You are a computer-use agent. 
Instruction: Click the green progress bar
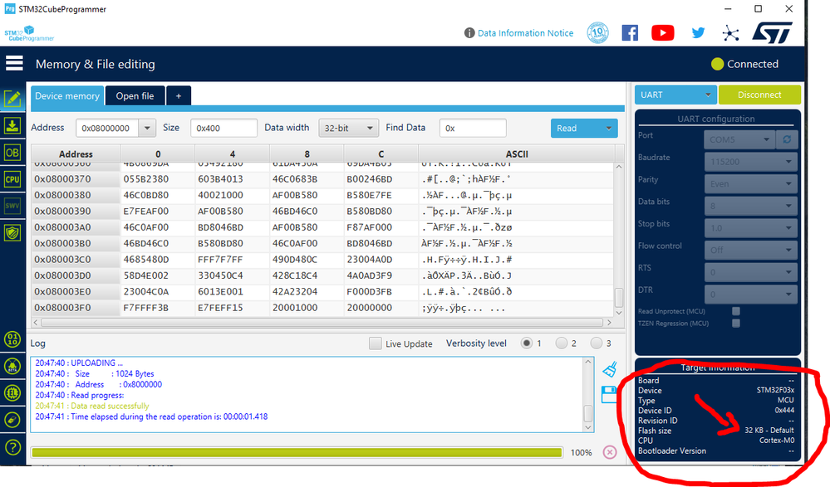[x=297, y=452]
